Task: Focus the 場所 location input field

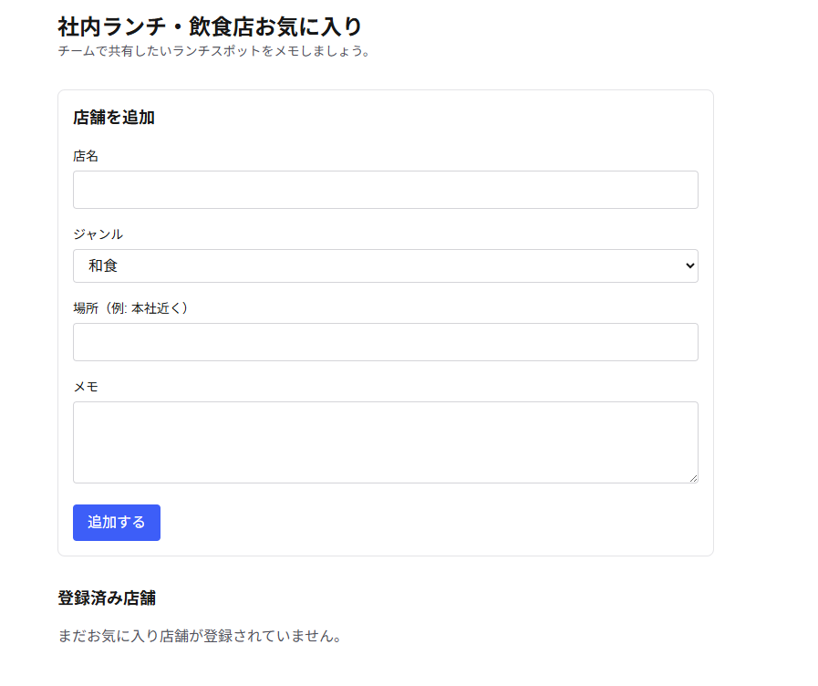Action: tap(386, 342)
